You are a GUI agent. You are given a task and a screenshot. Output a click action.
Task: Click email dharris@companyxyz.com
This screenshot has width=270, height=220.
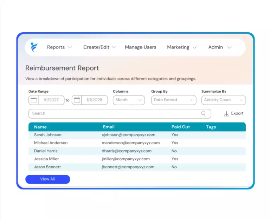[x=127, y=151]
